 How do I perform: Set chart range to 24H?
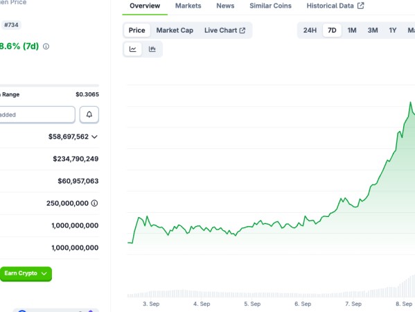pos(310,31)
